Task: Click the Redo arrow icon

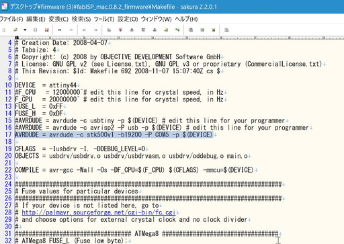Action: point(71,30)
